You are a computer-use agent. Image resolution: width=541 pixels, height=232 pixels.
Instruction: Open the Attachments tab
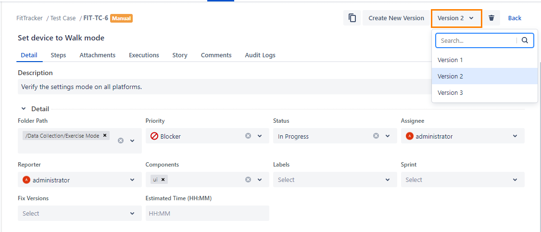(97, 55)
